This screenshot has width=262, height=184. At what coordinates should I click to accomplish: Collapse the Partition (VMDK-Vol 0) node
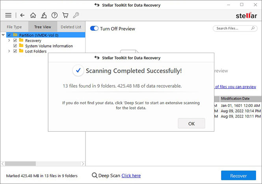(3, 35)
